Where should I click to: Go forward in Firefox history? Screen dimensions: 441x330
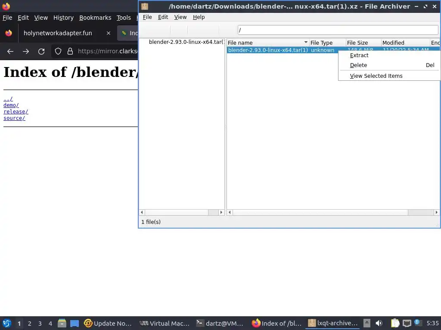[x=25, y=52]
